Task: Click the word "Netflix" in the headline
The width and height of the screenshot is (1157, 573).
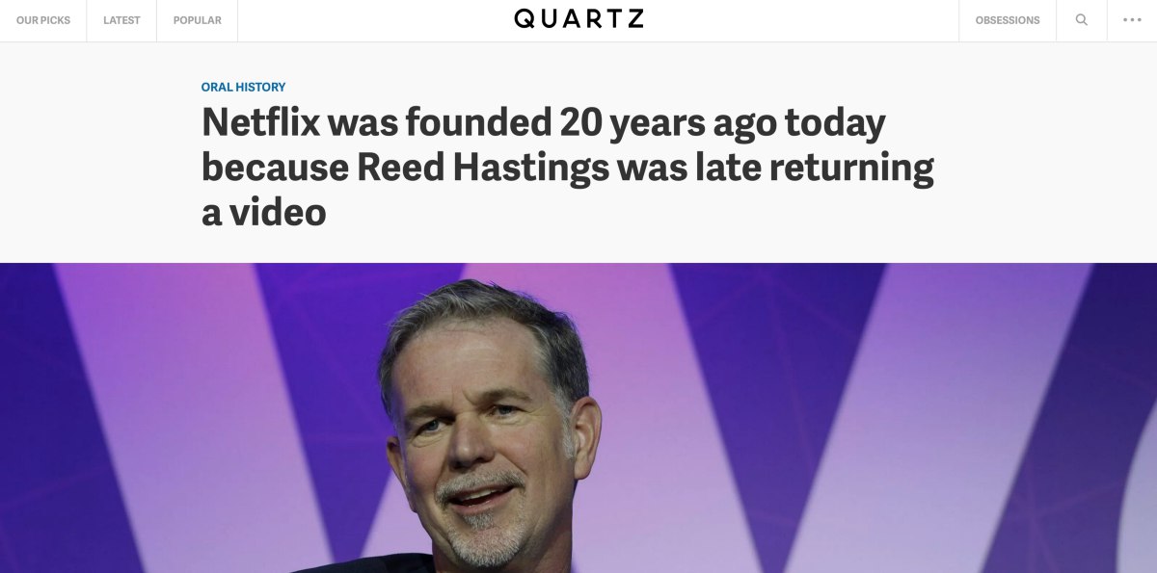Action: [259, 123]
